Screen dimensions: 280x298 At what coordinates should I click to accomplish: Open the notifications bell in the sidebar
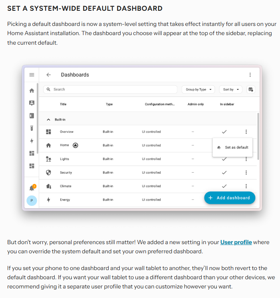pyautogui.click(x=32, y=188)
